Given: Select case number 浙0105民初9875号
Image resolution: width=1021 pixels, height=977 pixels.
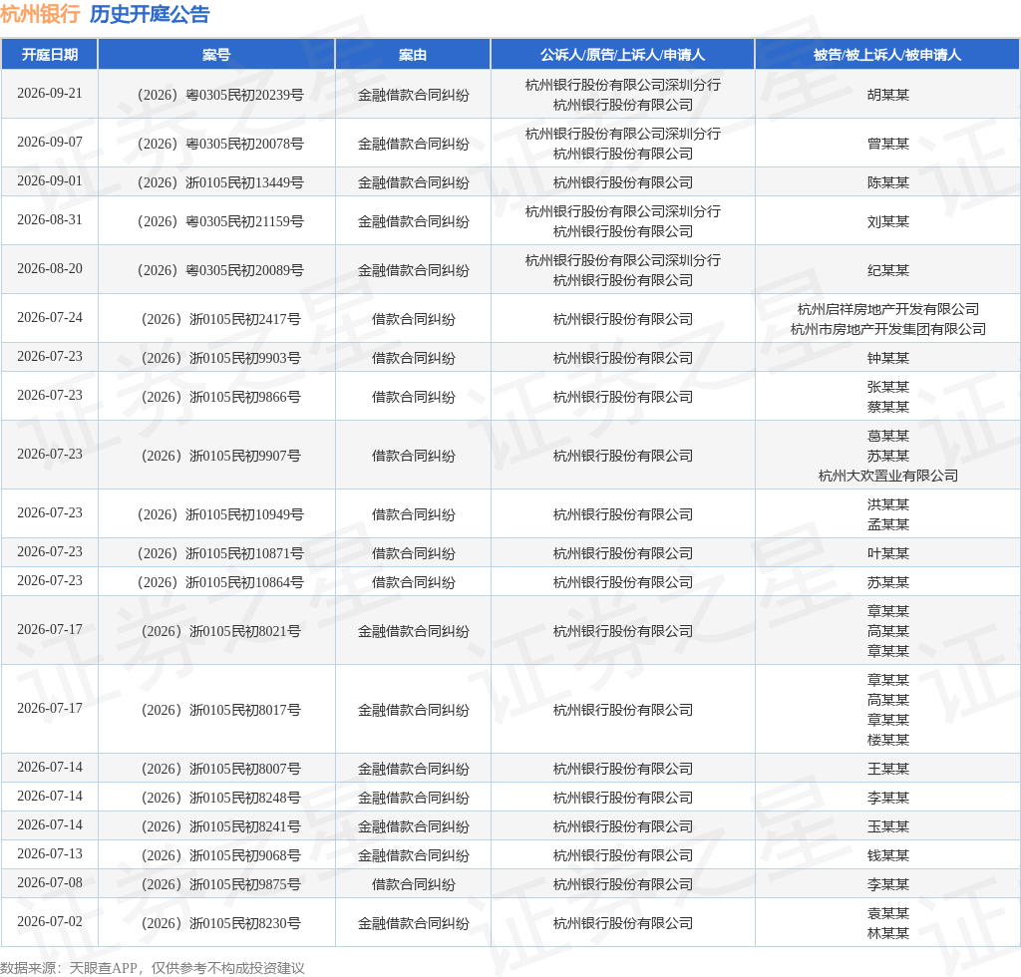Looking at the screenshot, I should click(220, 884).
